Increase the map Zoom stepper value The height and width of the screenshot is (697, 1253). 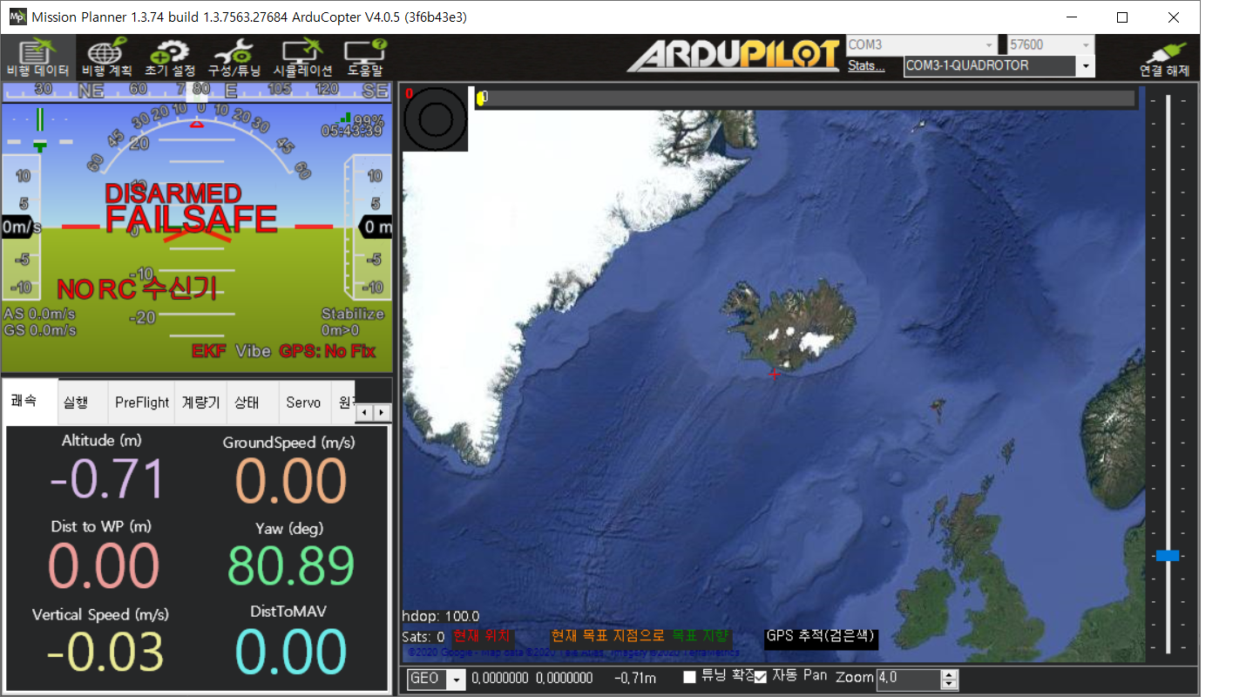950,673
